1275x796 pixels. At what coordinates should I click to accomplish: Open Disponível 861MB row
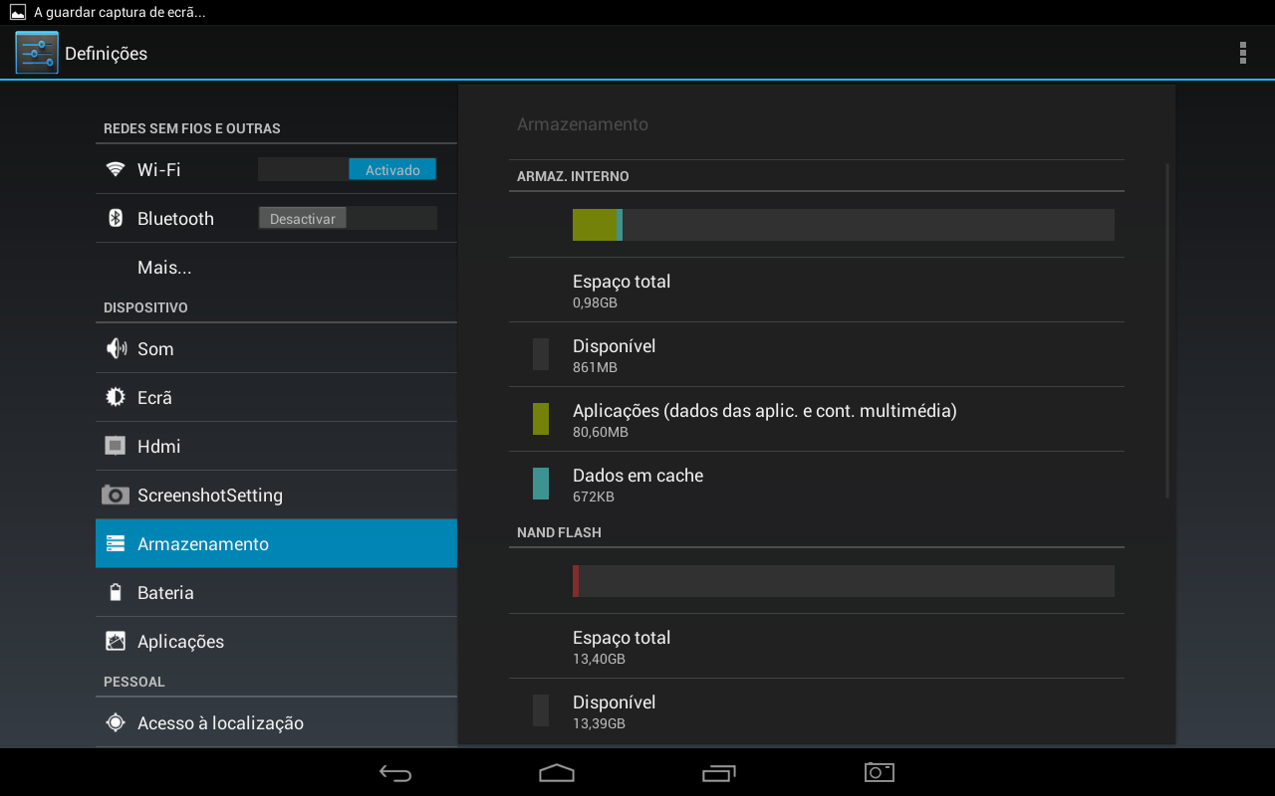coord(816,354)
